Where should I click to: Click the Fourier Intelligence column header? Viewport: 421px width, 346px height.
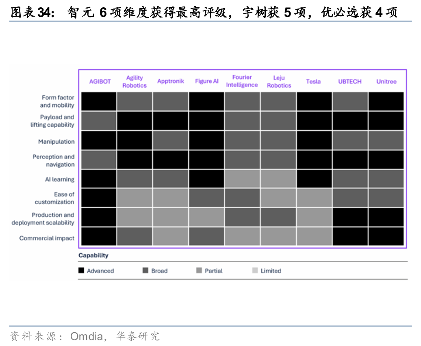tap(242, 81)
